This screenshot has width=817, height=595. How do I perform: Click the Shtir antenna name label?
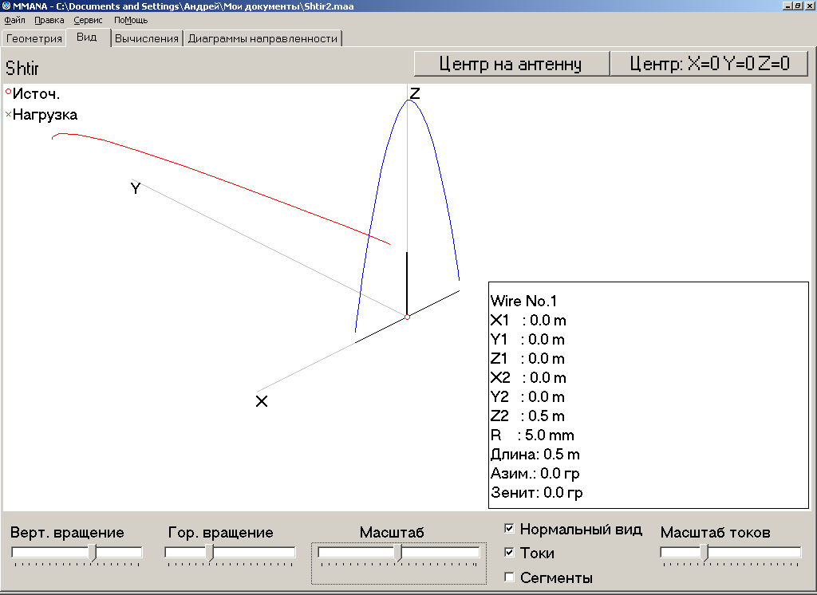22,69
